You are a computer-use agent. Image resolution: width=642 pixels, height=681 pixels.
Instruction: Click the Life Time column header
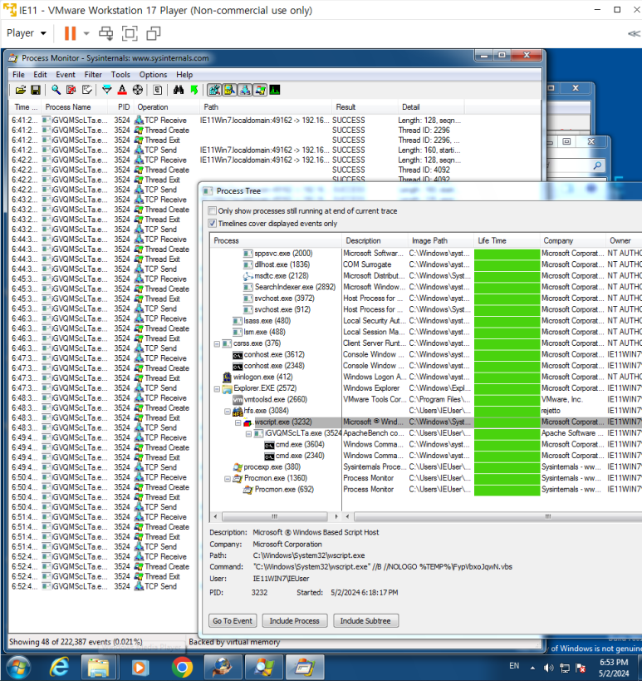(x=507, y=240)
